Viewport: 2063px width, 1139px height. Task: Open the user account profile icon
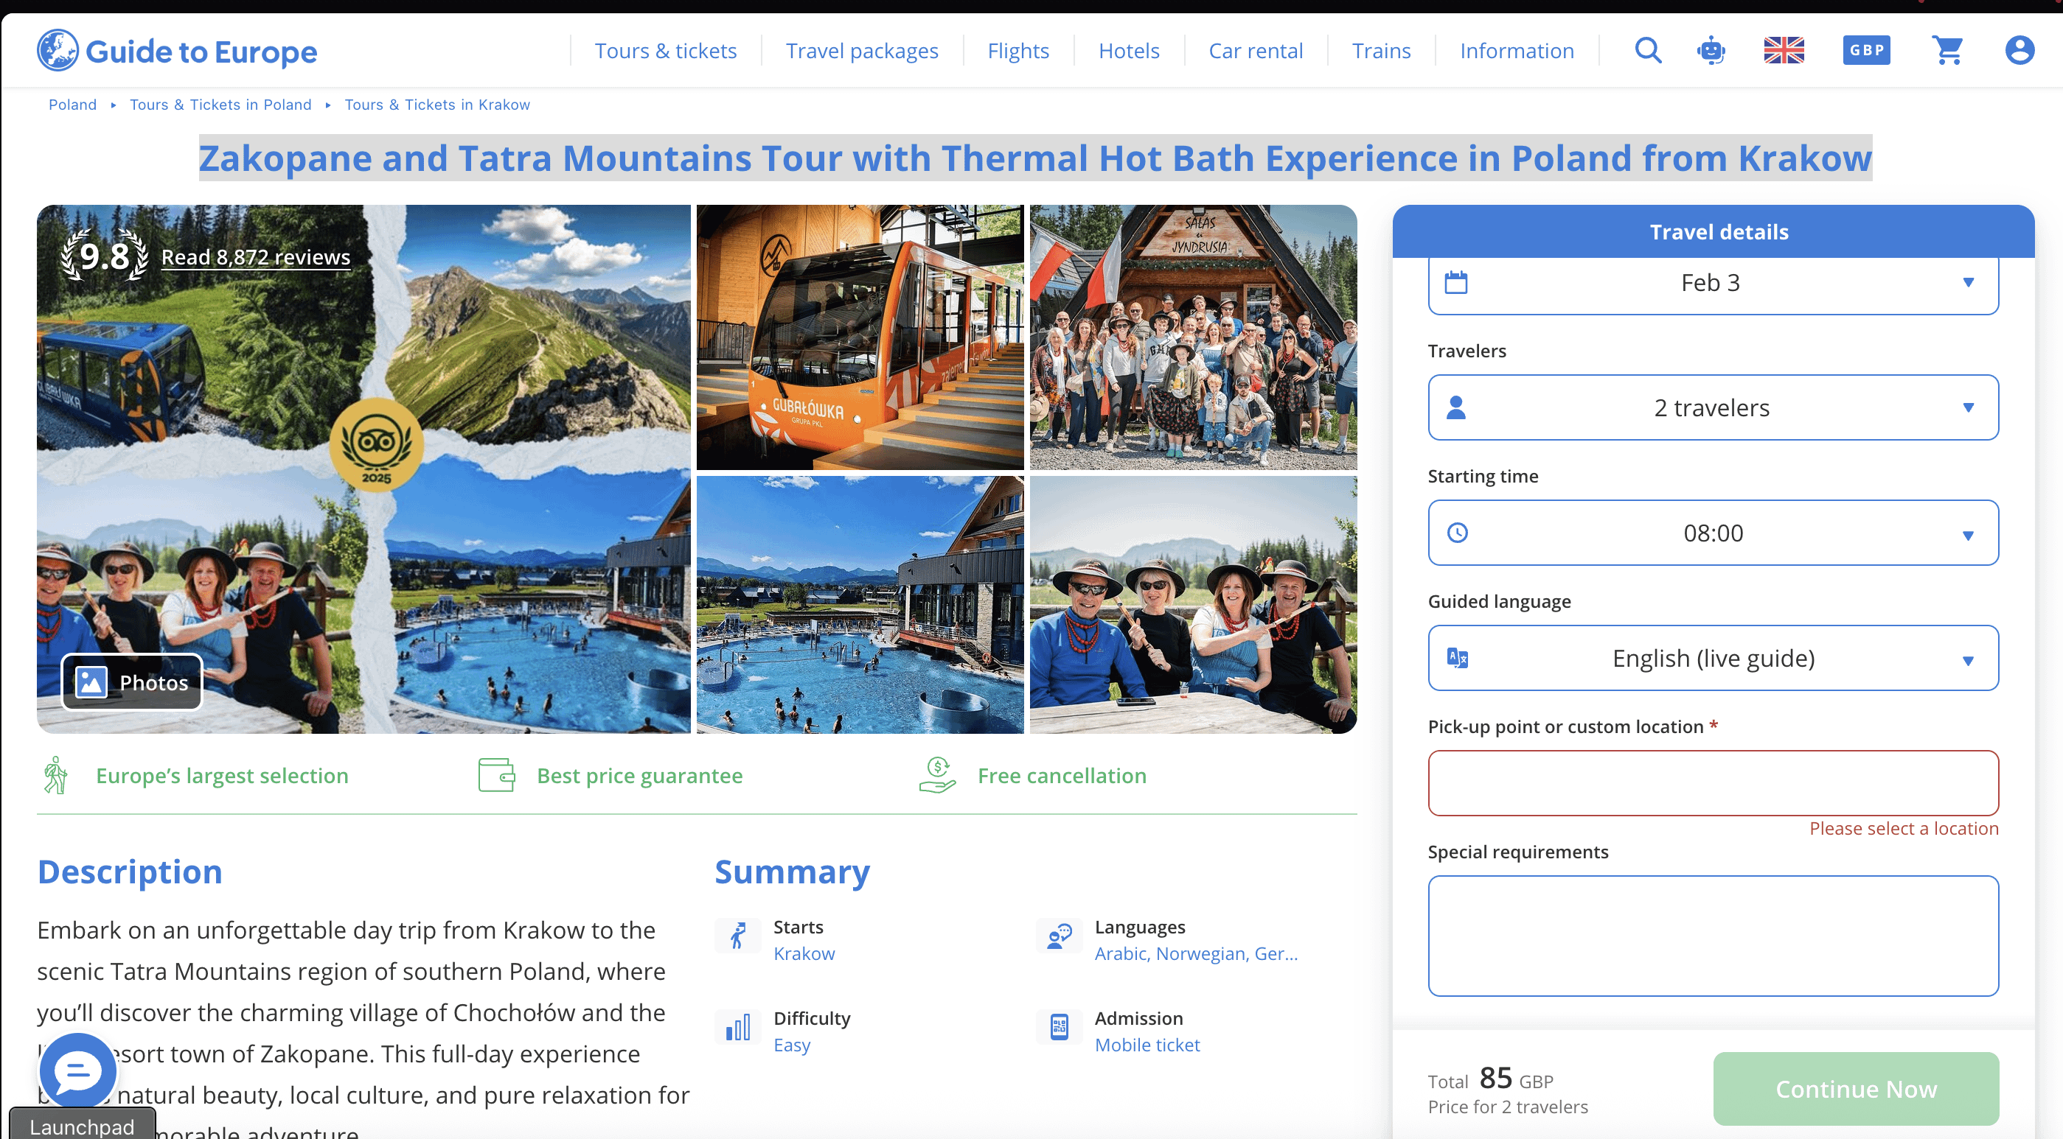[2019, 50]
